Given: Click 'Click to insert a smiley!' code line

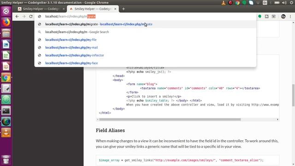Looking at the screenshot, I should pyautogui.click(x=153, y=96).
